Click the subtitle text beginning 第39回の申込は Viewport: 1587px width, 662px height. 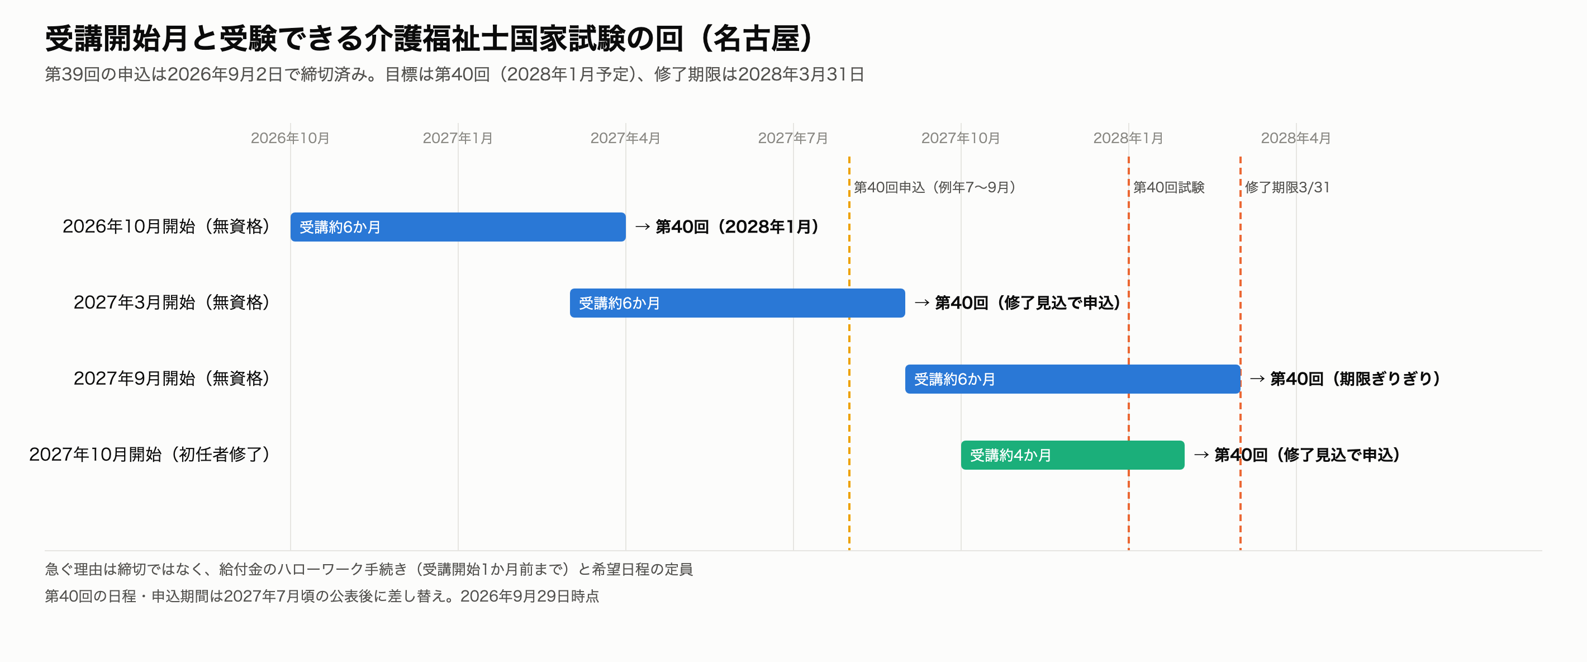point(455,74)
